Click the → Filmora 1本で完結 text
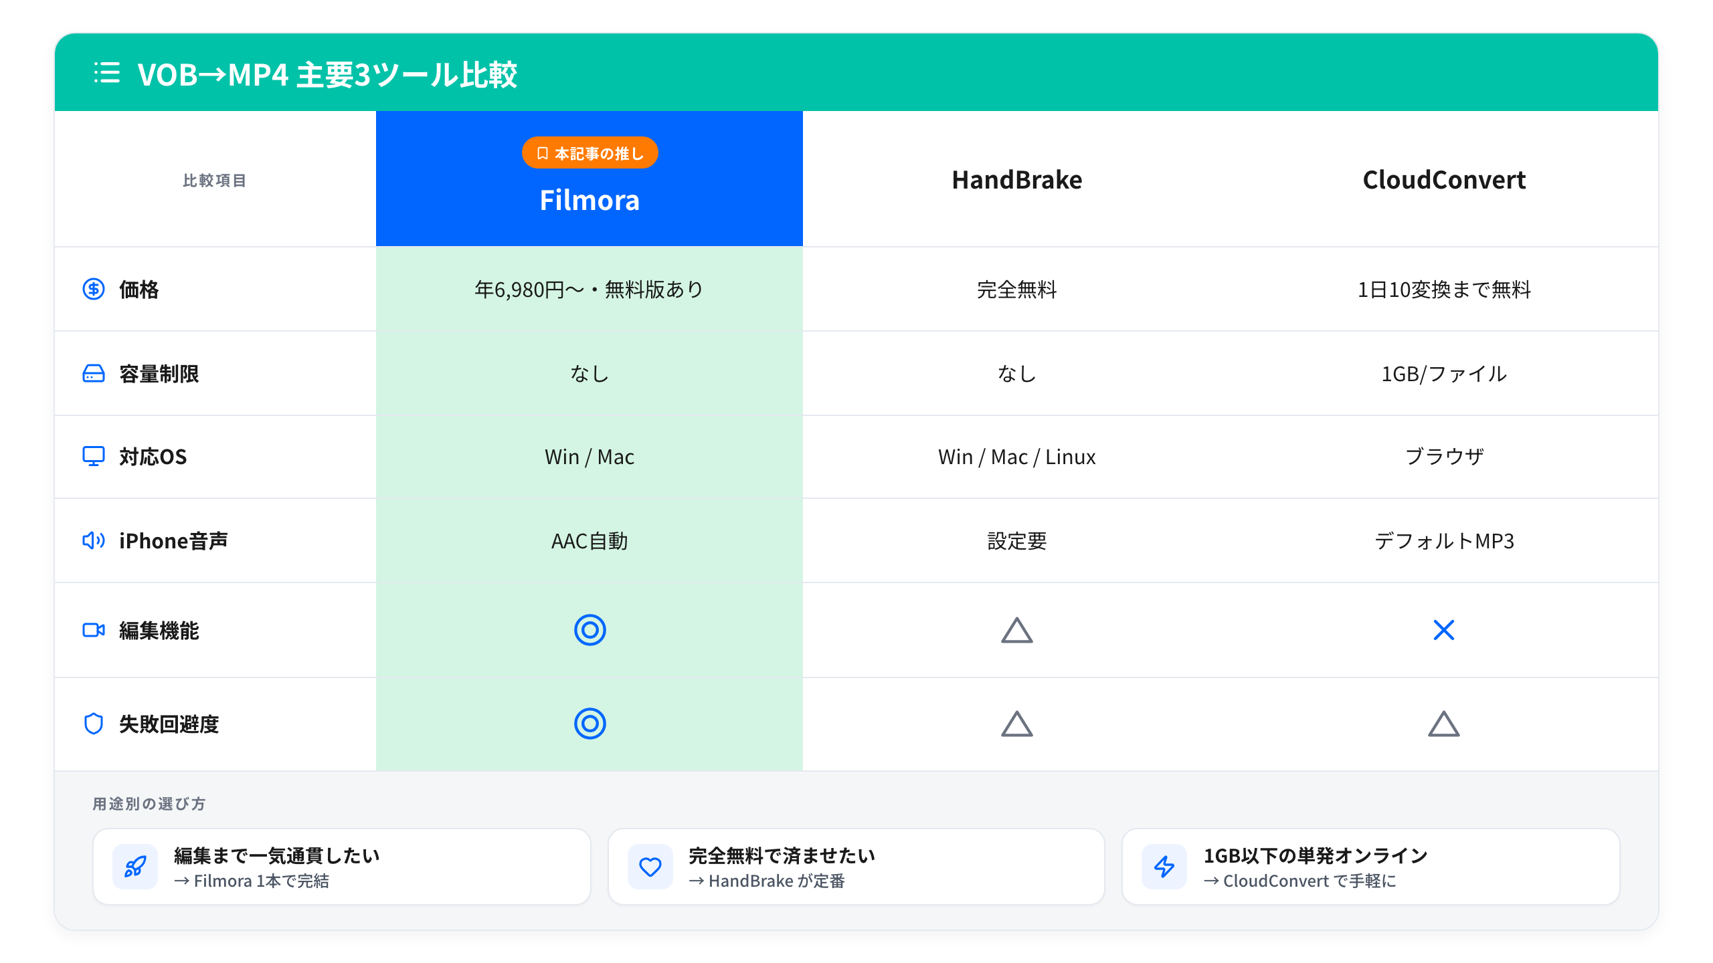The image size is (1713, 963). [252, 881]
